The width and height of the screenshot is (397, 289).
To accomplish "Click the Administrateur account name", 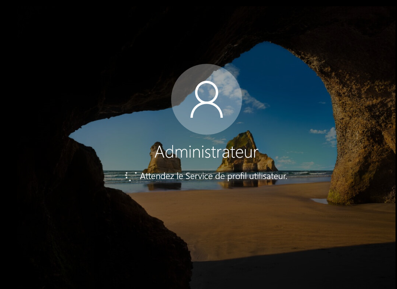I will tap(206, 152).
